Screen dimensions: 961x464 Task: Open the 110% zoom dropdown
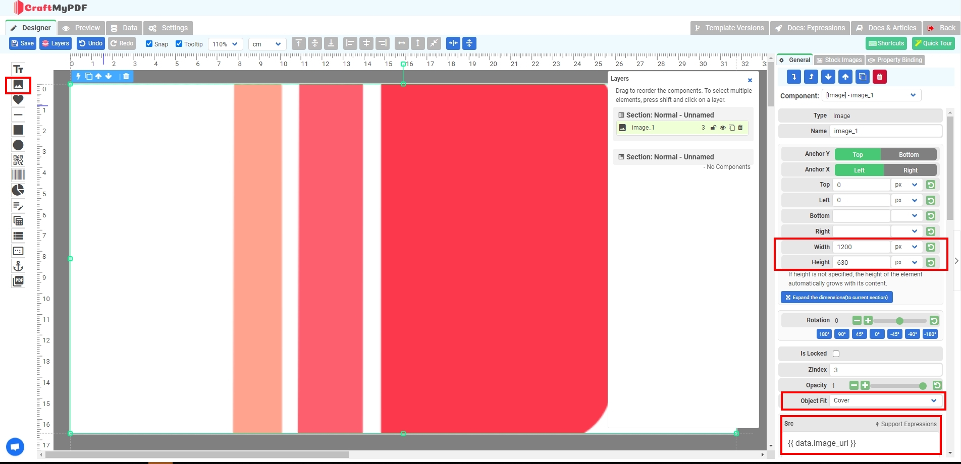(x=225, y=44)
